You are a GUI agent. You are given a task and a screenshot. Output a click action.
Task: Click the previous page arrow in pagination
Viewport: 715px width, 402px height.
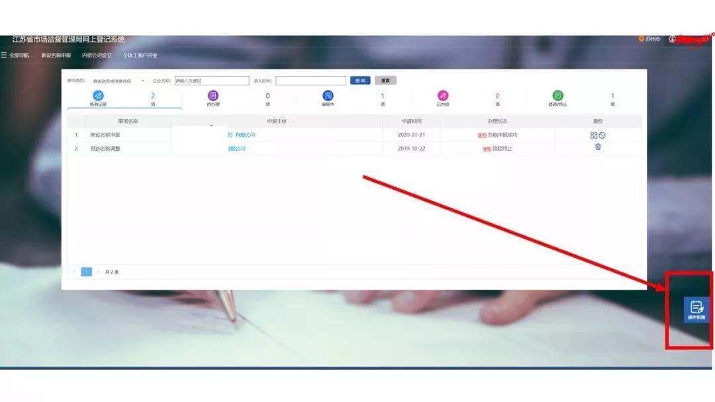(x=74, y=272)
